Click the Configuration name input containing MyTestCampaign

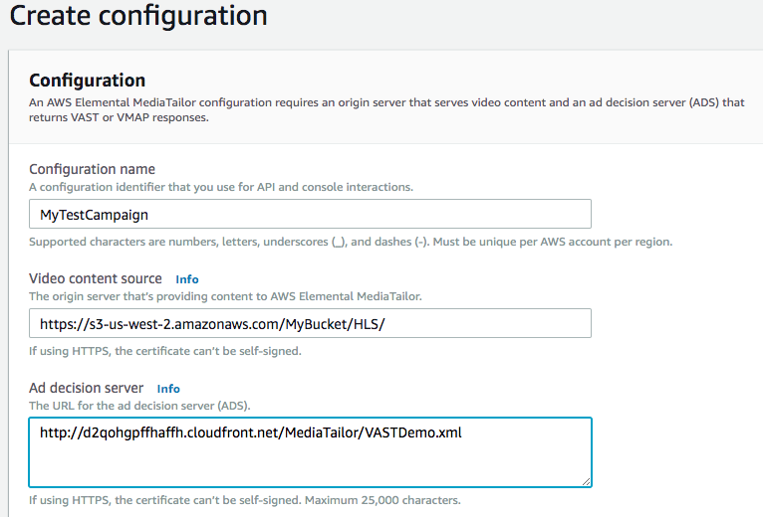pyautogui.click(x=310, y=214)
